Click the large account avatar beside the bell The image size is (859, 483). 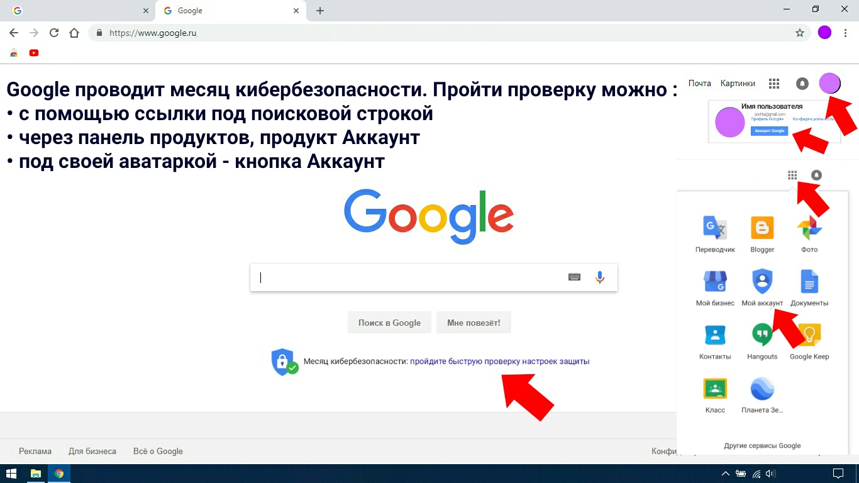(829, 83)
